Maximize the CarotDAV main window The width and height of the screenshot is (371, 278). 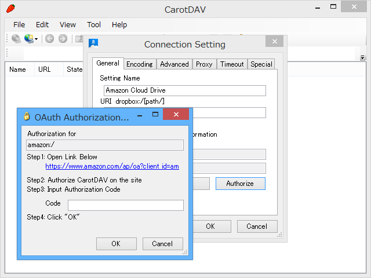click(x=333, y=7)
